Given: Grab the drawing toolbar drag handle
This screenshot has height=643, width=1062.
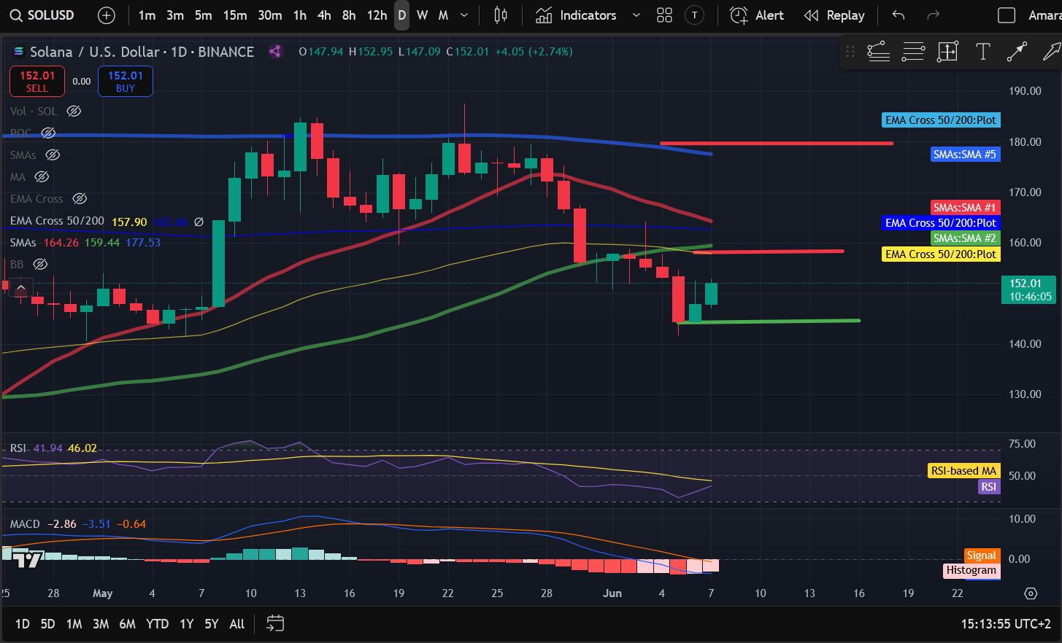Looking at the screenshot, I should (x=850, y=52).
